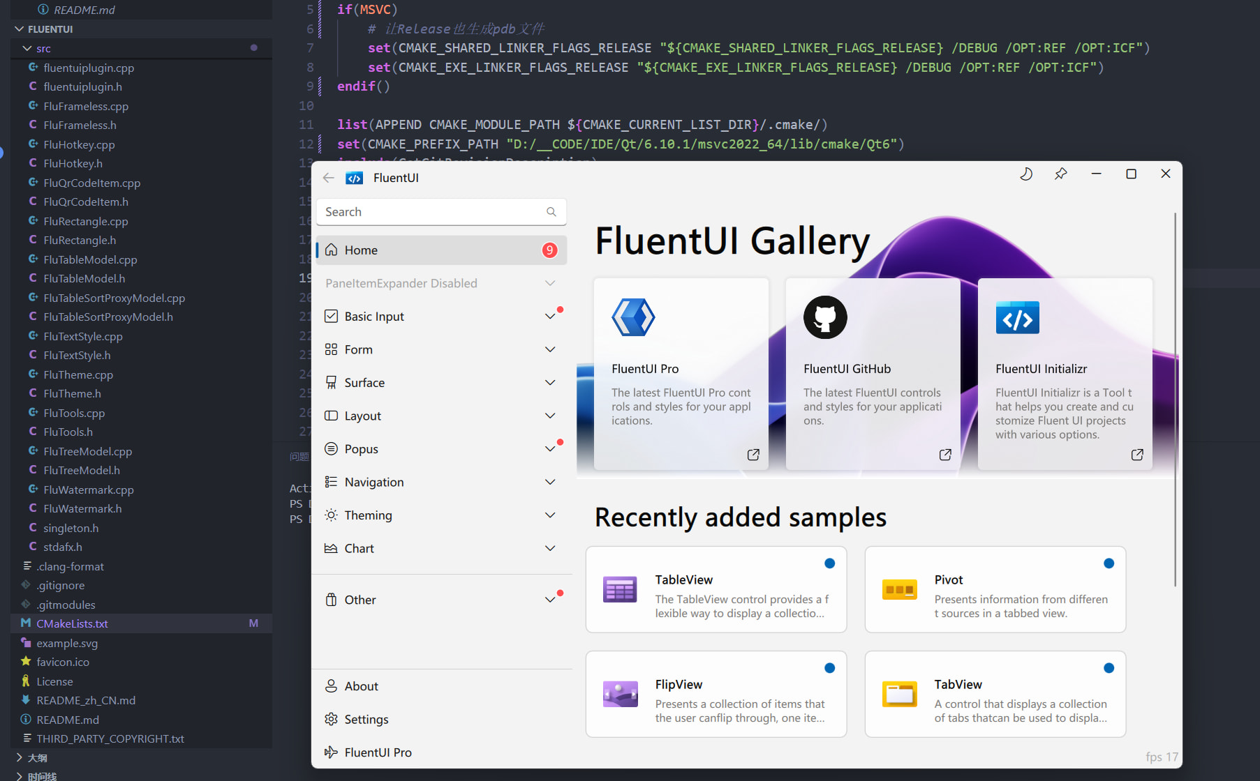Expand the Theming section chevron
The height and width of the screenshot is (781, 1260).
pos(550,515)
